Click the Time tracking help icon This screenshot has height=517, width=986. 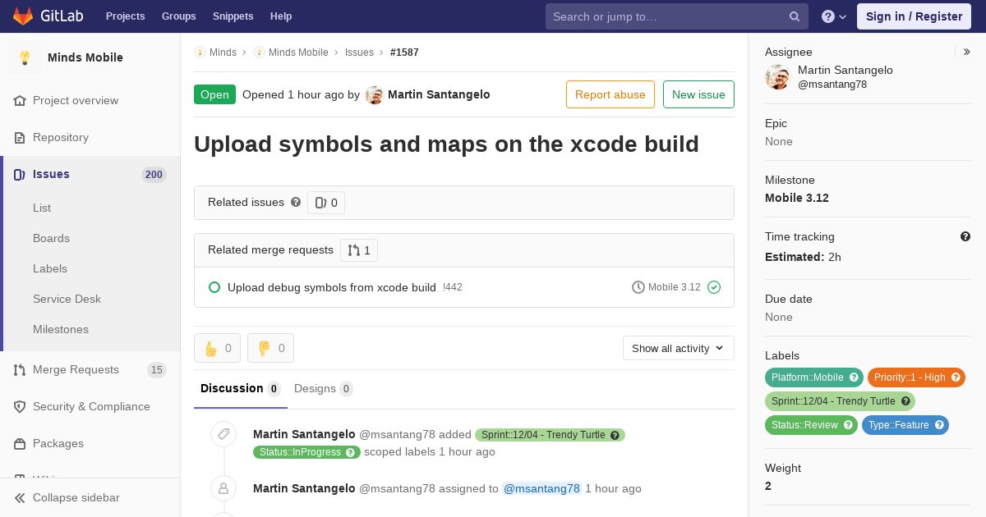tap(965, 236)
